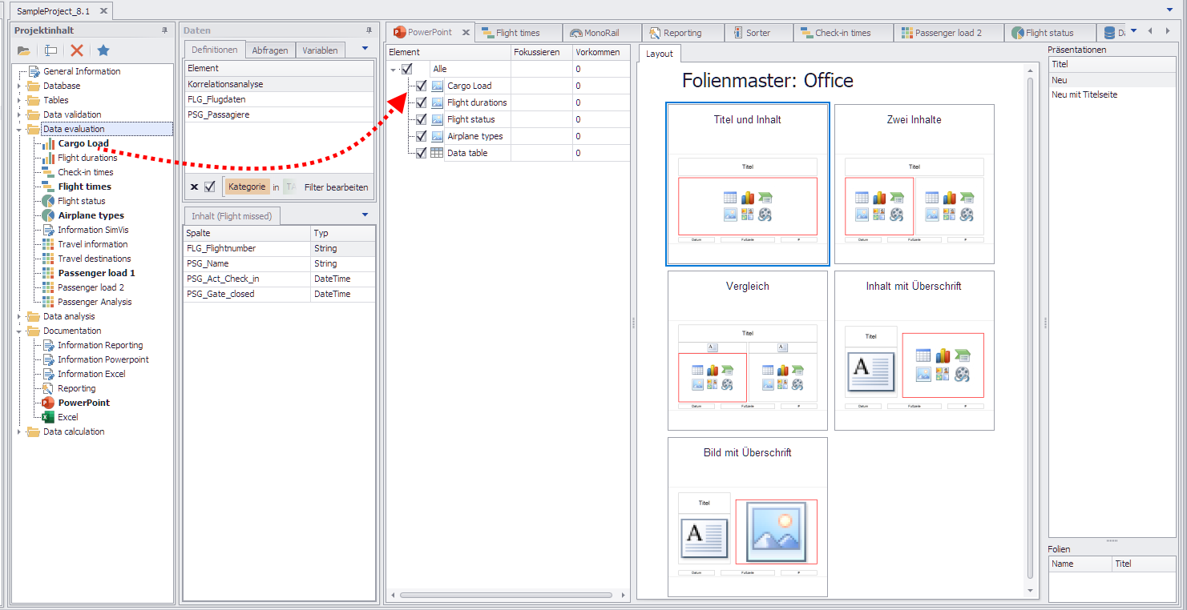The image size is (1187, 610).
Task: Collapse the Data evaluation folder
Action: pyautogui.click(x=19, y=129)
